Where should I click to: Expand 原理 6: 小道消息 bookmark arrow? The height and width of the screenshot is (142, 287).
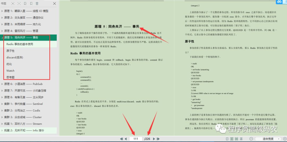pos(2,84)
